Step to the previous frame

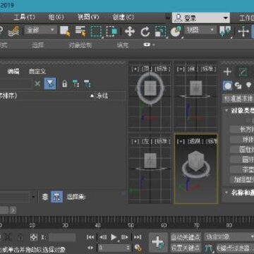point(103,237)
